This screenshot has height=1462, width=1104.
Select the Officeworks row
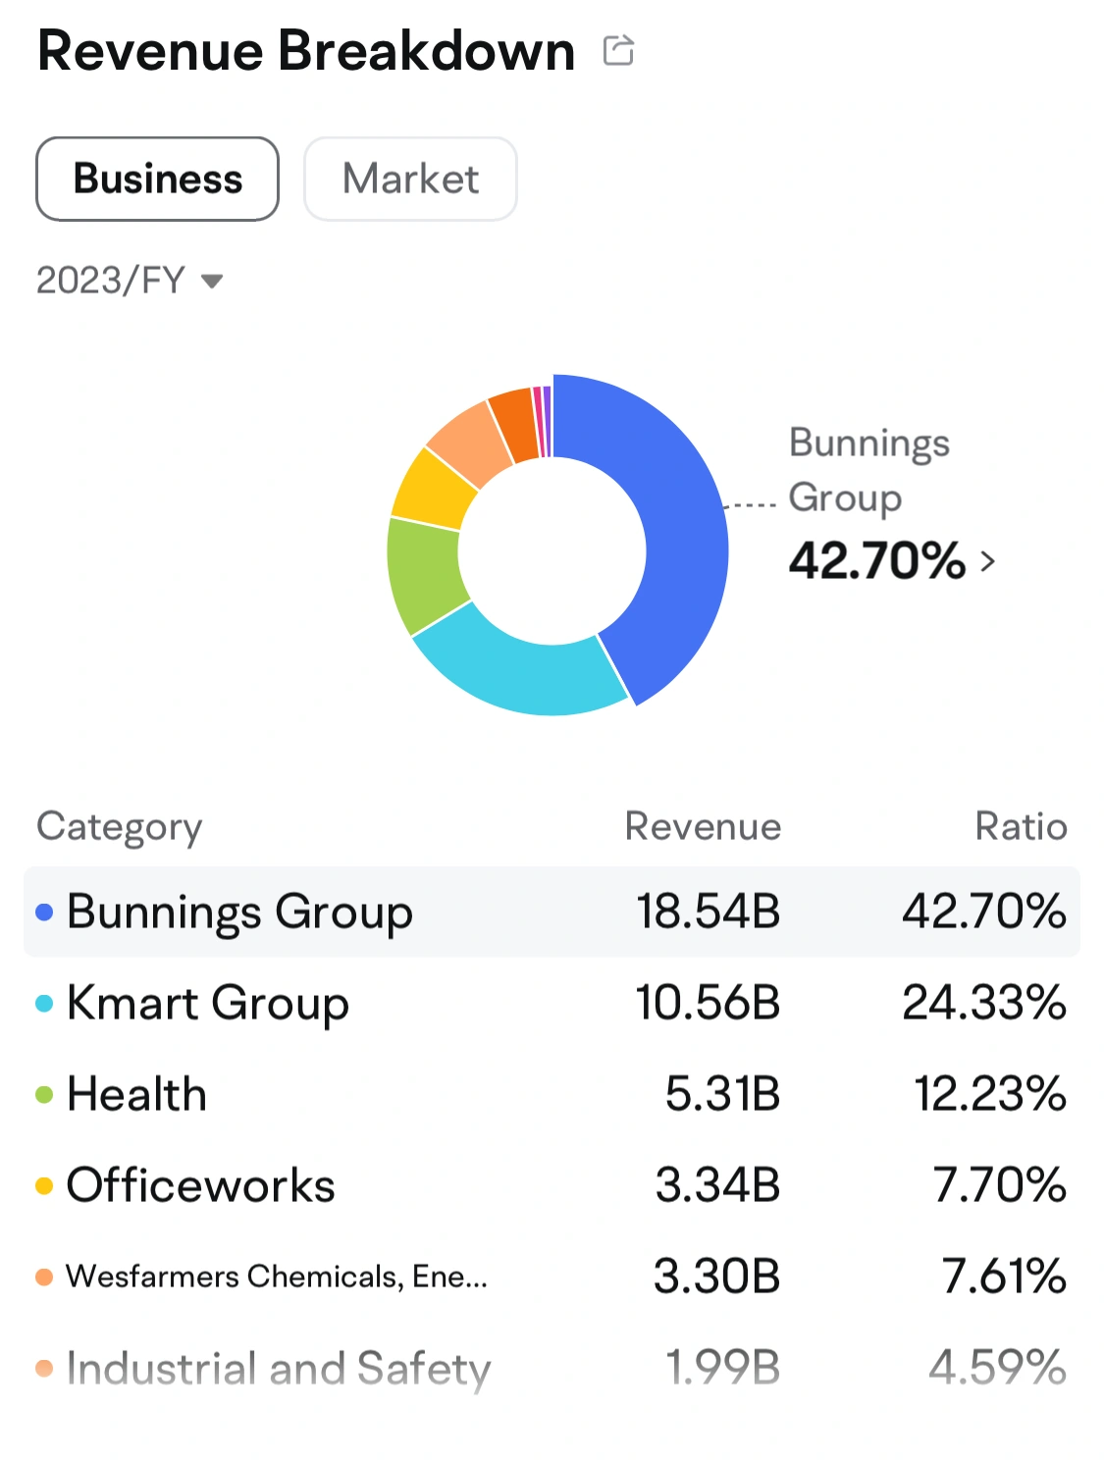(552, 1185)
